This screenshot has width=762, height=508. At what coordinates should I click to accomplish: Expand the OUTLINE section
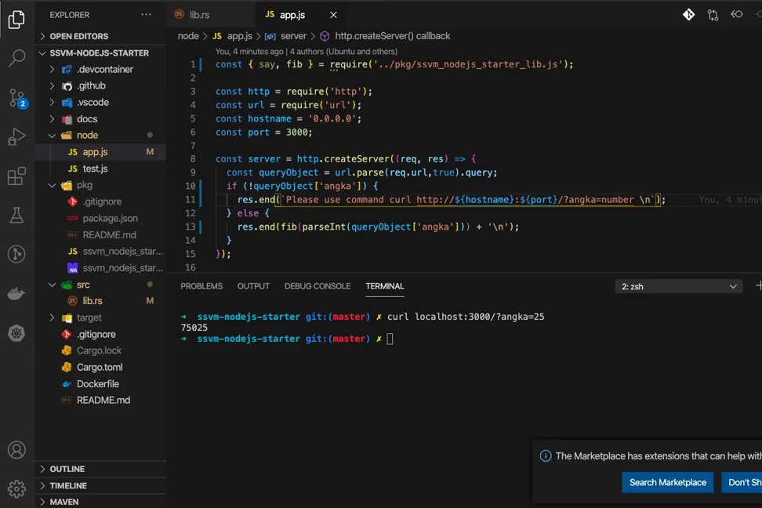pyautogui.click(x=101, y=469)
